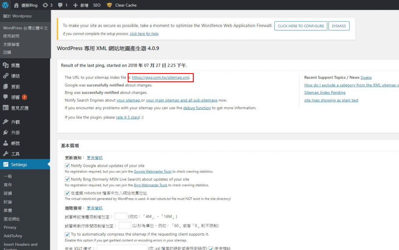Open 閱讀 settings submenu
This screenshot has height=250, width=399.
click(x=8, y=193)
